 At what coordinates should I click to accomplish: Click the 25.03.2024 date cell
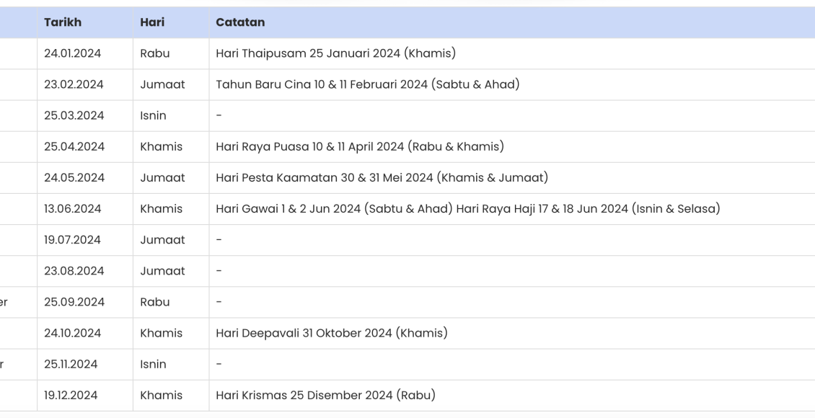point(74,115)
